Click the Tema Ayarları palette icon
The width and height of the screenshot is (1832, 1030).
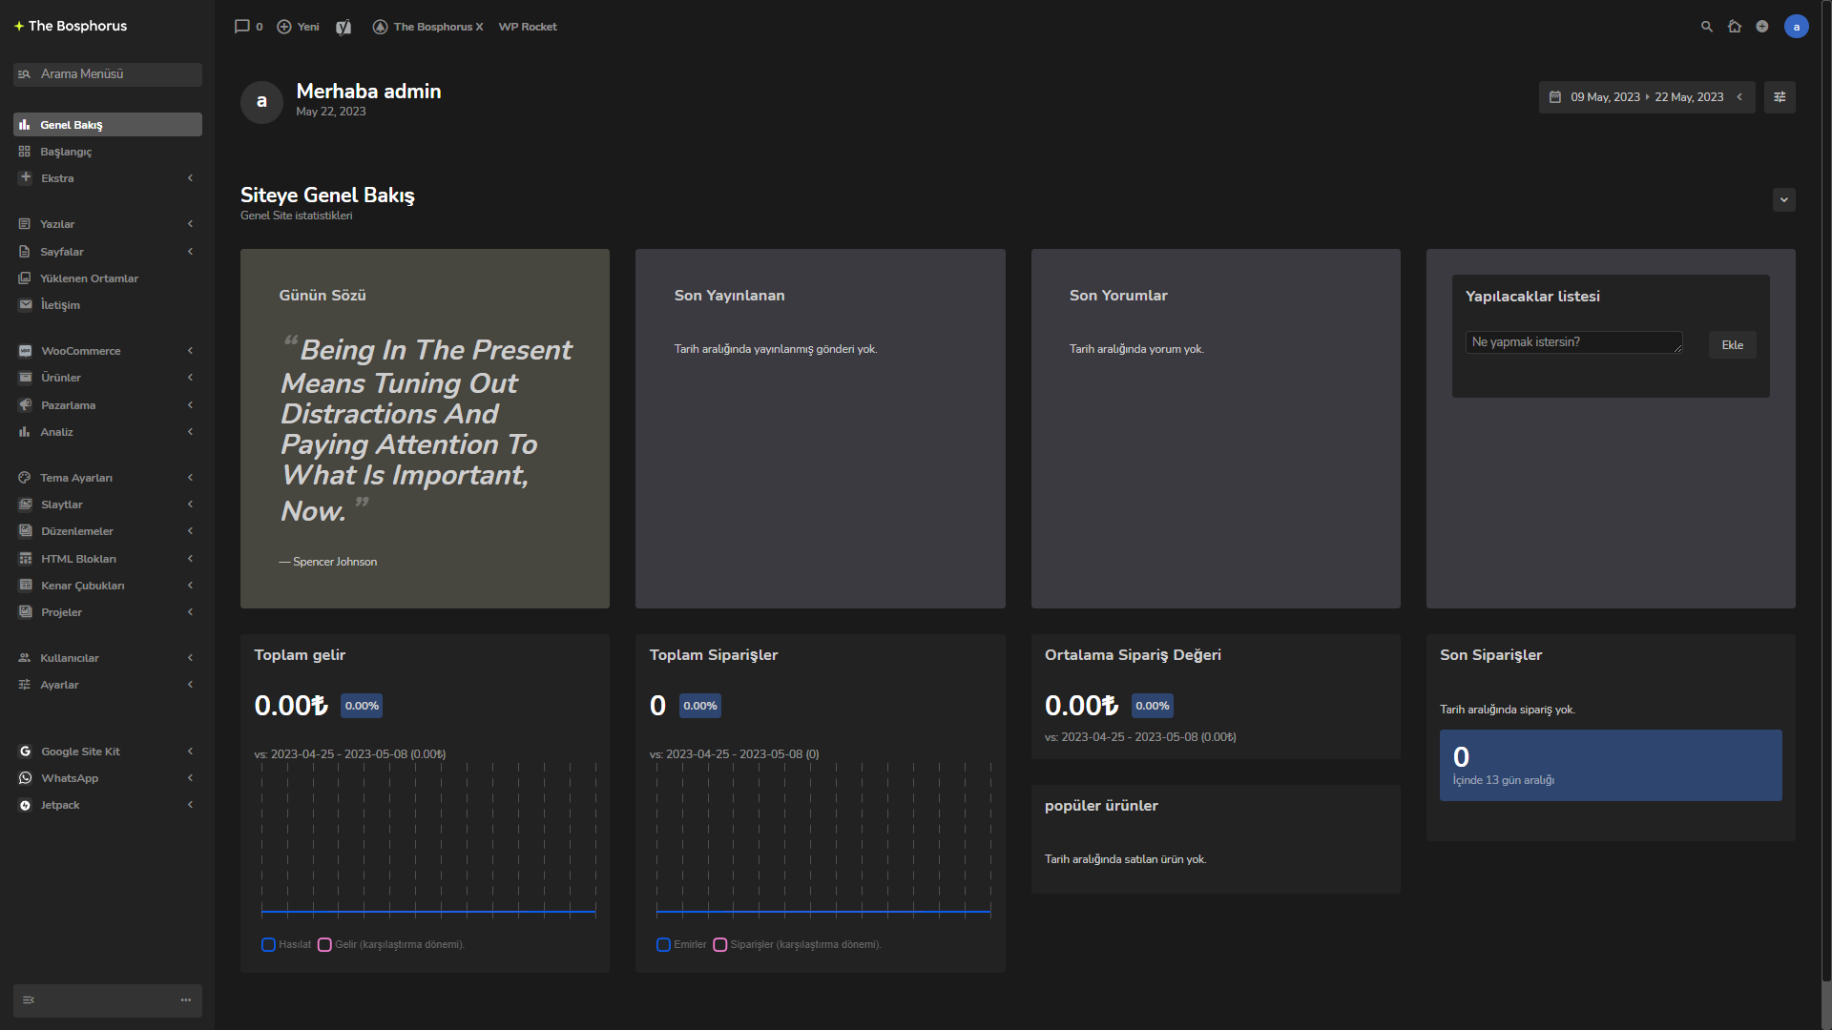[x=25, y=478]
